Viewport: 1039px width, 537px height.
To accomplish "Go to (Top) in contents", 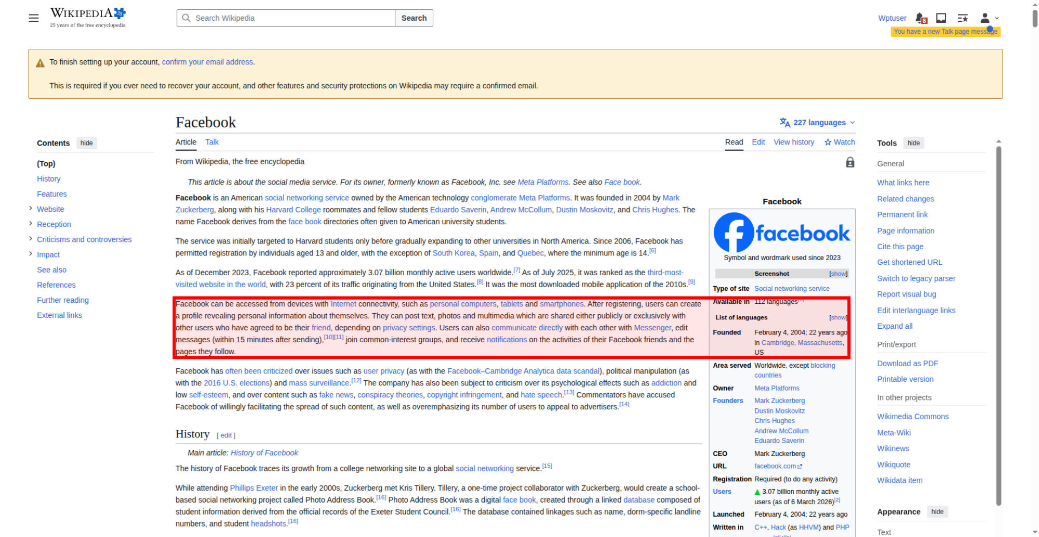I will pyautogui.click(x=46, y=164).
